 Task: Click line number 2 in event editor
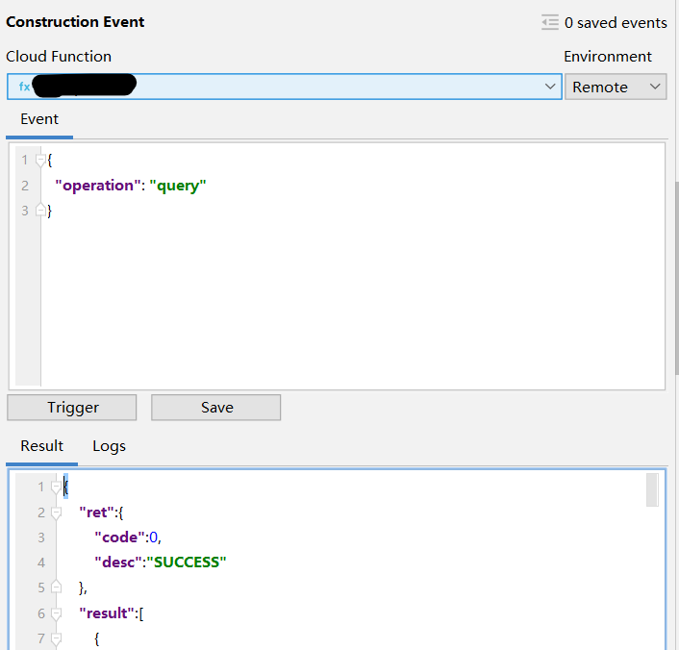click(25, 186)
